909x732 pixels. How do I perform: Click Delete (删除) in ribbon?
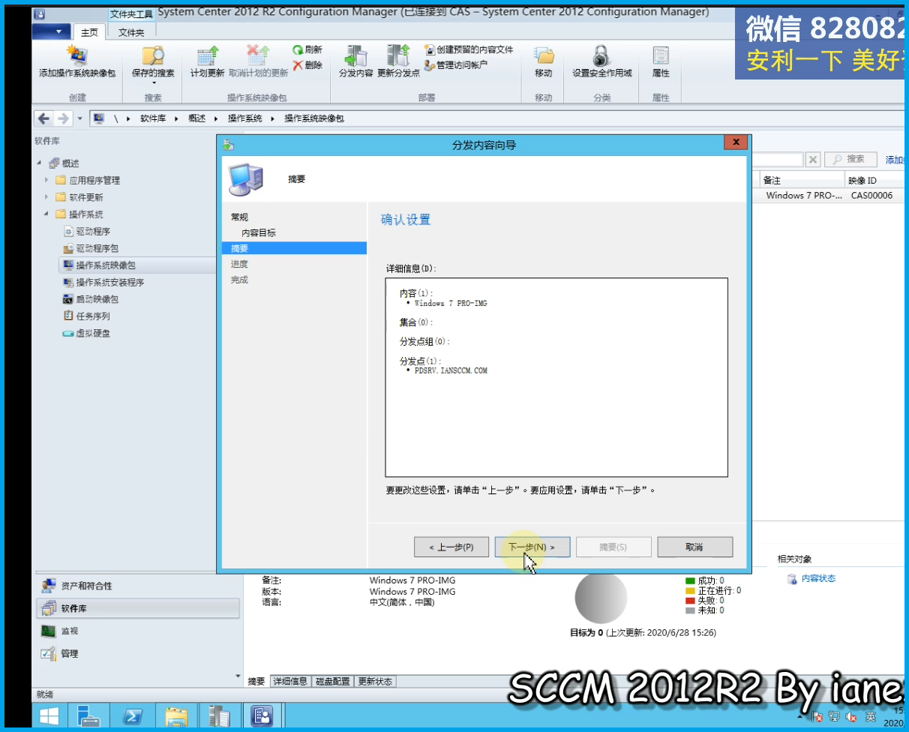[x=307, y=65]
